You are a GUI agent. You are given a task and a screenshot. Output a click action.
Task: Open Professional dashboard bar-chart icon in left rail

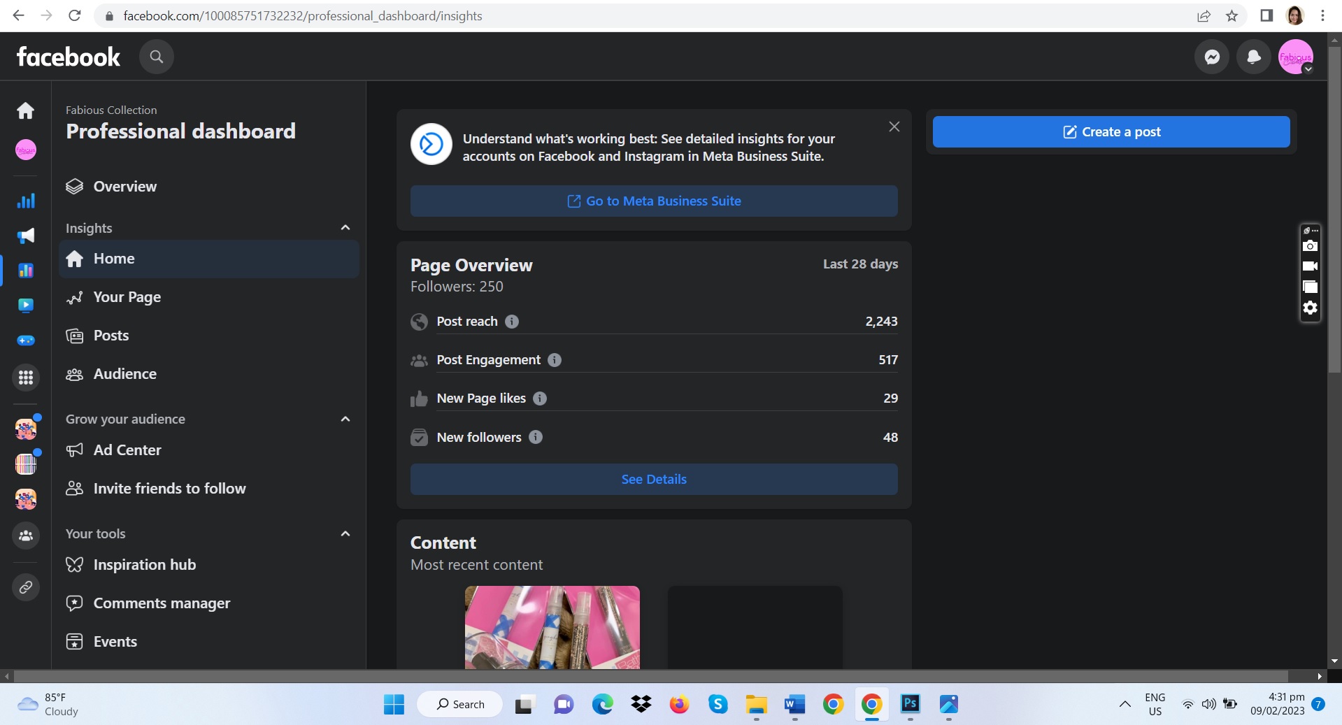[x=26, y=201]
